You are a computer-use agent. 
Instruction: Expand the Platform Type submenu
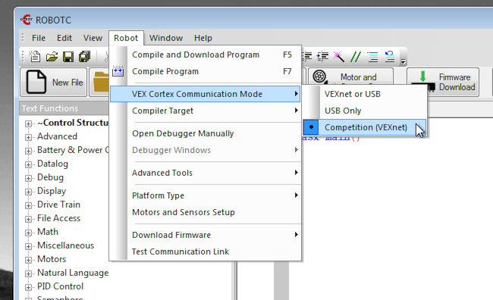click(206, 195)
